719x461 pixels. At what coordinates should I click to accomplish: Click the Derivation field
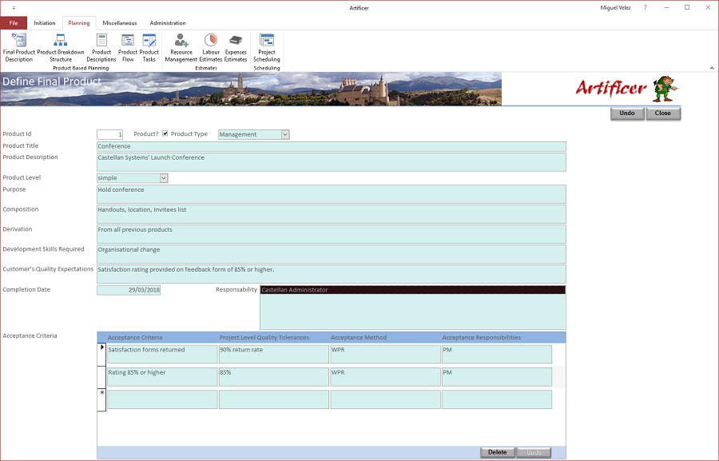tap(332, 234)
